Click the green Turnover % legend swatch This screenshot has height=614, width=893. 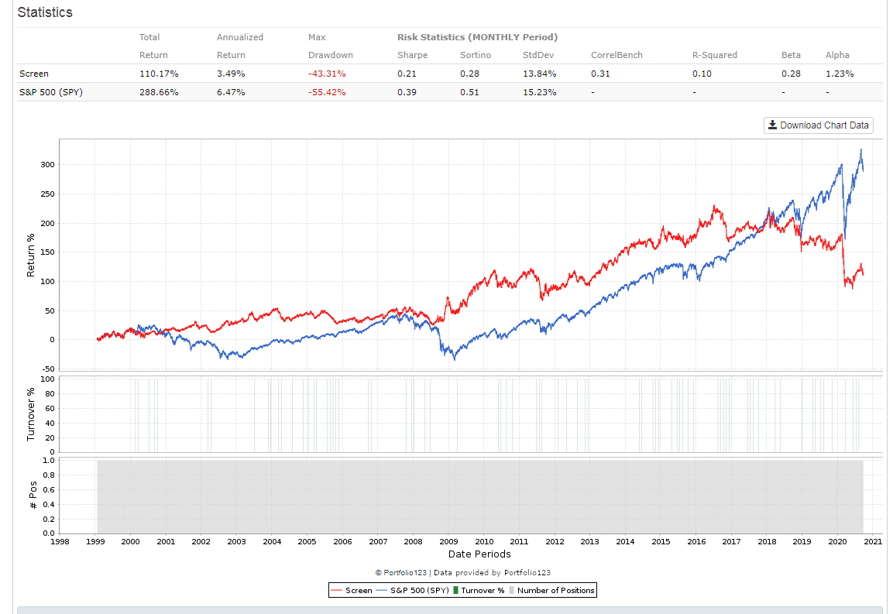(x=455, y=591)
